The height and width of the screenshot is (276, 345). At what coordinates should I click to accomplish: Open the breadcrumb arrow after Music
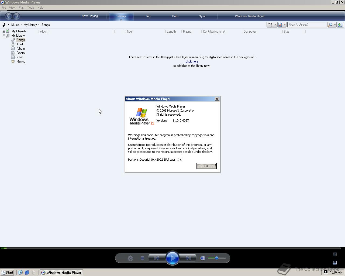tap(21, 25)
